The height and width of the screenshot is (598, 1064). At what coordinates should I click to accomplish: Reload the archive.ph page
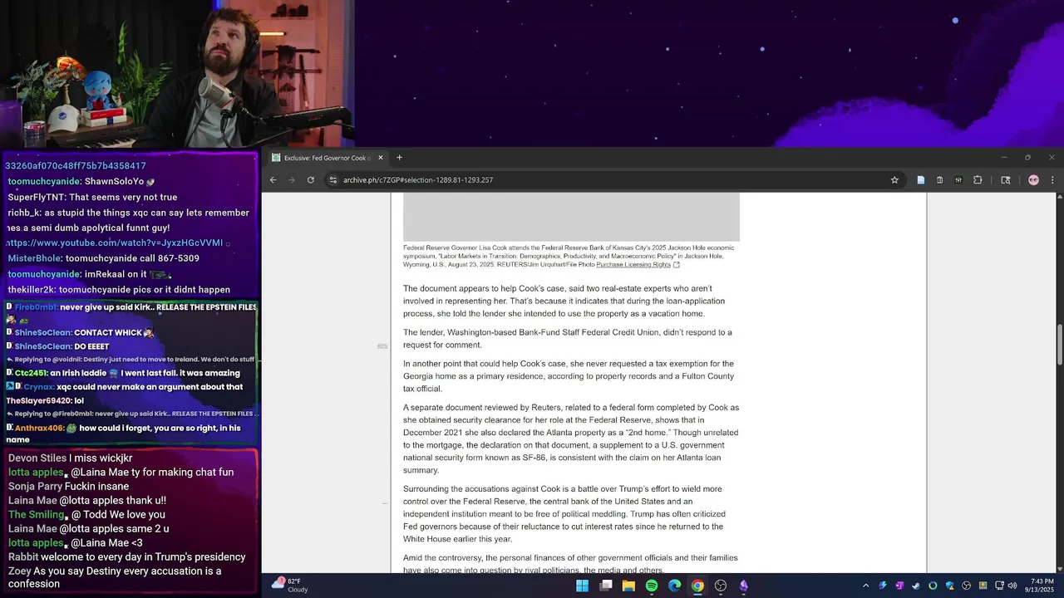point(311,179)
